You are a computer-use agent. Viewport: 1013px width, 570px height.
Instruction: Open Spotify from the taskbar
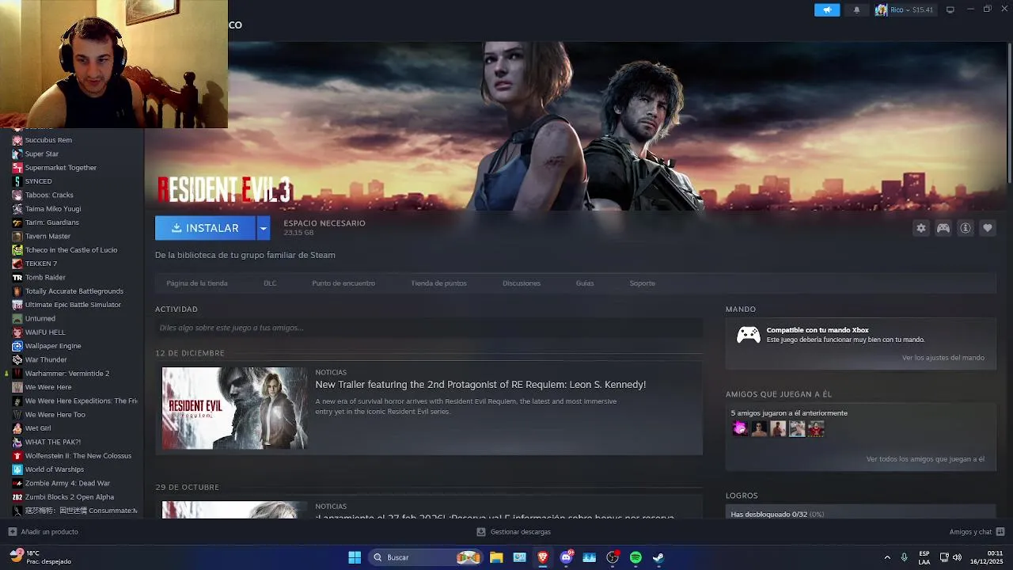[x=635, y=557]
